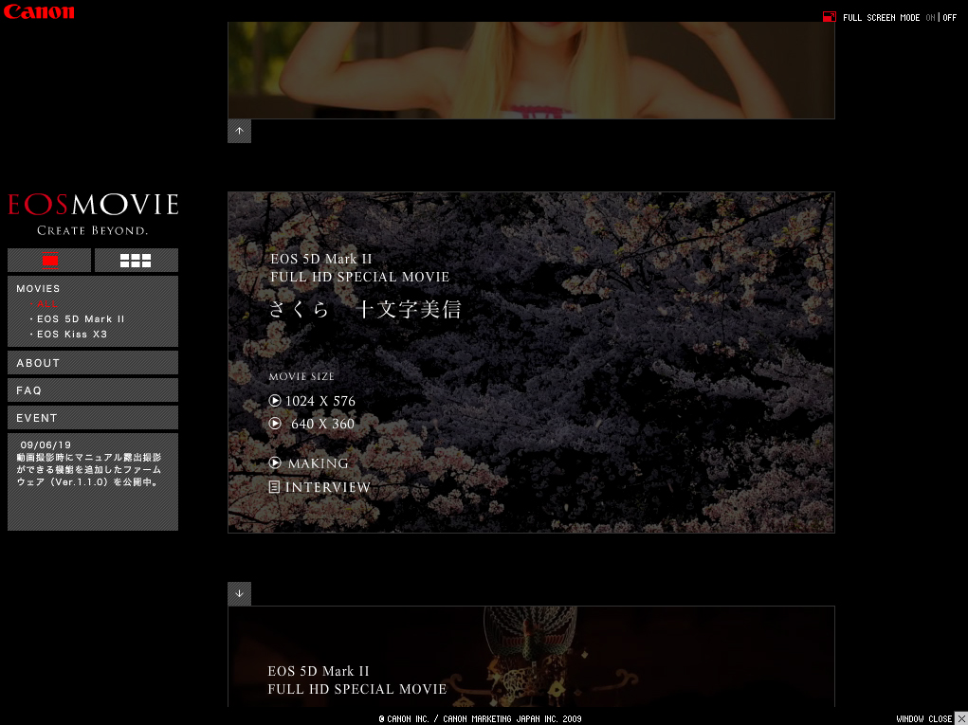
Task: Open the ABOUT section
Action: (x=92, y=362)
